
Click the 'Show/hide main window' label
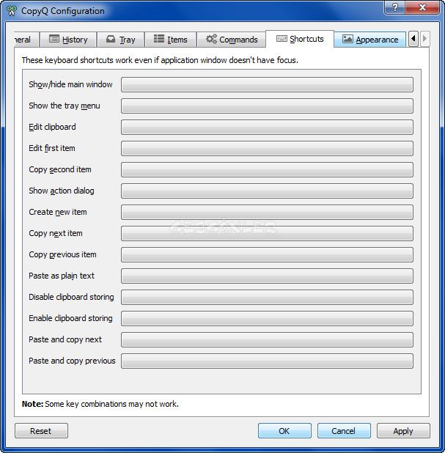pyautogui.click(x=70, y=84)
